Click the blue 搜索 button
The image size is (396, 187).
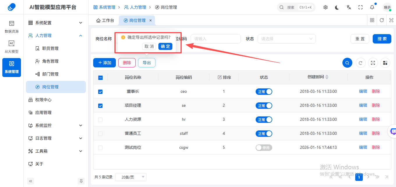click(382, 39)
